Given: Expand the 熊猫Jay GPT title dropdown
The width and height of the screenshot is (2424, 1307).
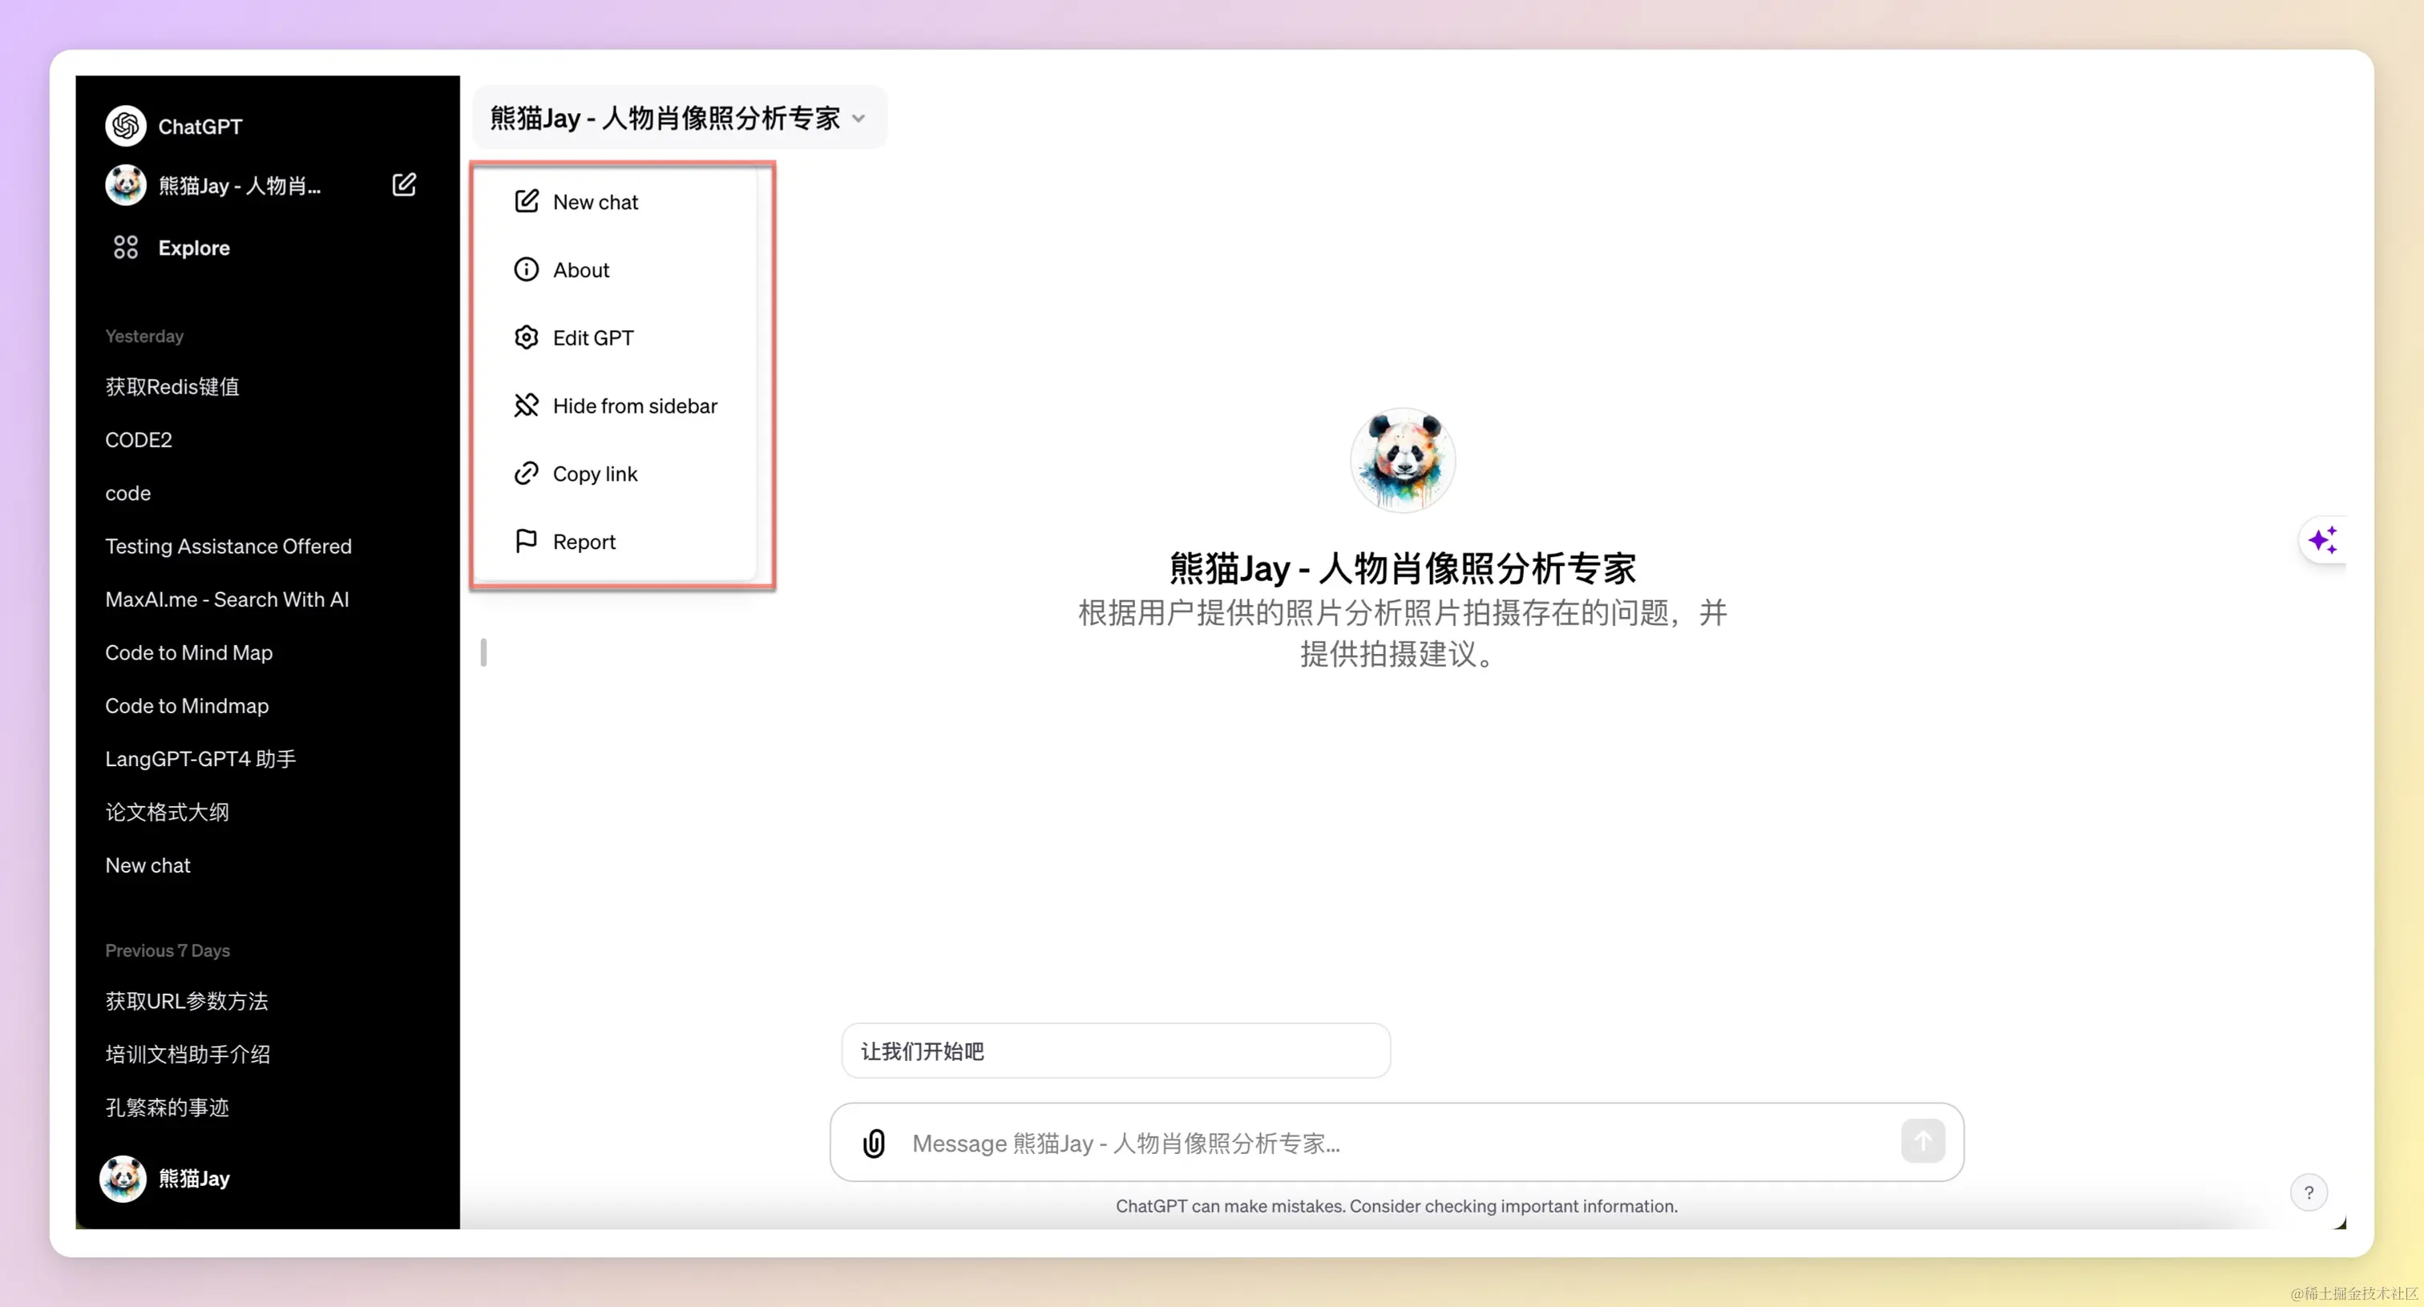Looking at the screenshot, I should (677, 119).
